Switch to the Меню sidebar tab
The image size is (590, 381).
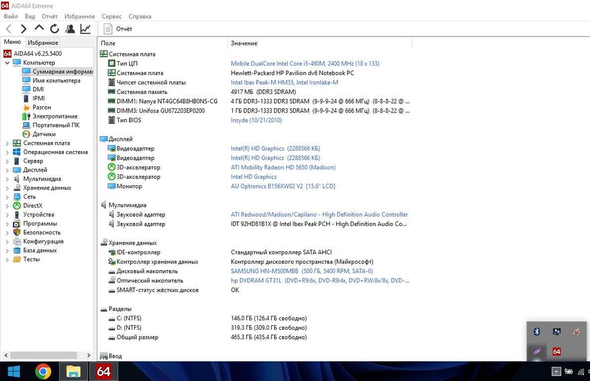point(12,42)
